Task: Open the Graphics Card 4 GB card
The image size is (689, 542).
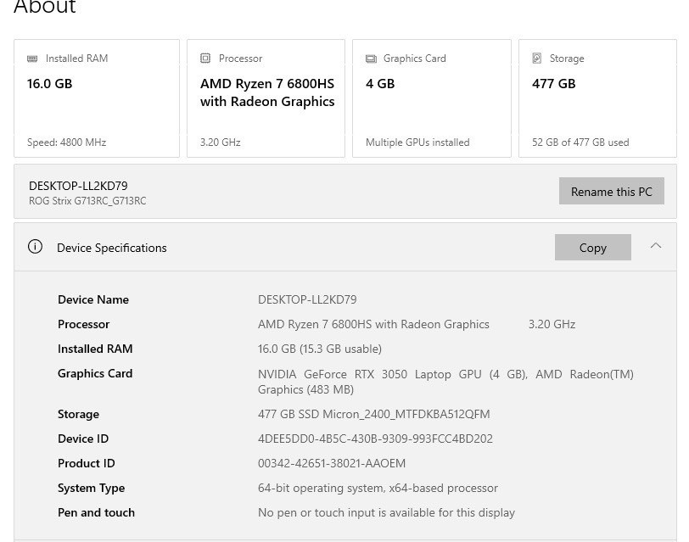Action: coord(431,98)
